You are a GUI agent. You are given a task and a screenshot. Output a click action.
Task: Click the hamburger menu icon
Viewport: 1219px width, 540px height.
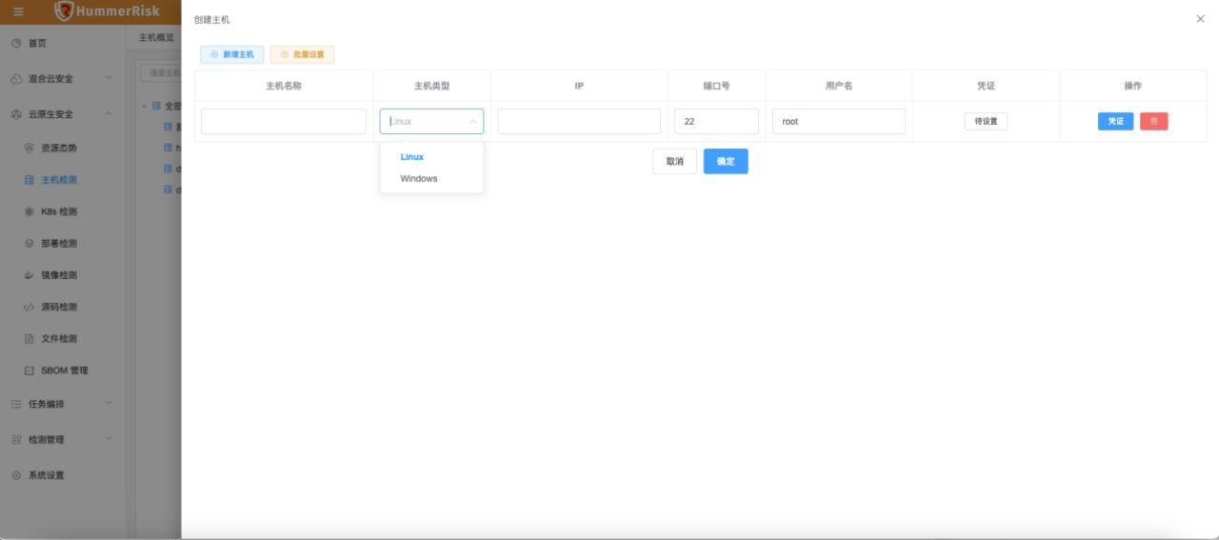coord(18,11)
